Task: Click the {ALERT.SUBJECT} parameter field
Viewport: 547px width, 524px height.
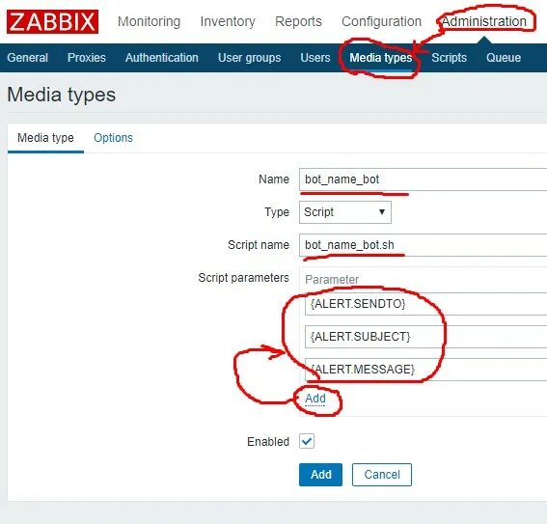Action: [425, 337]
